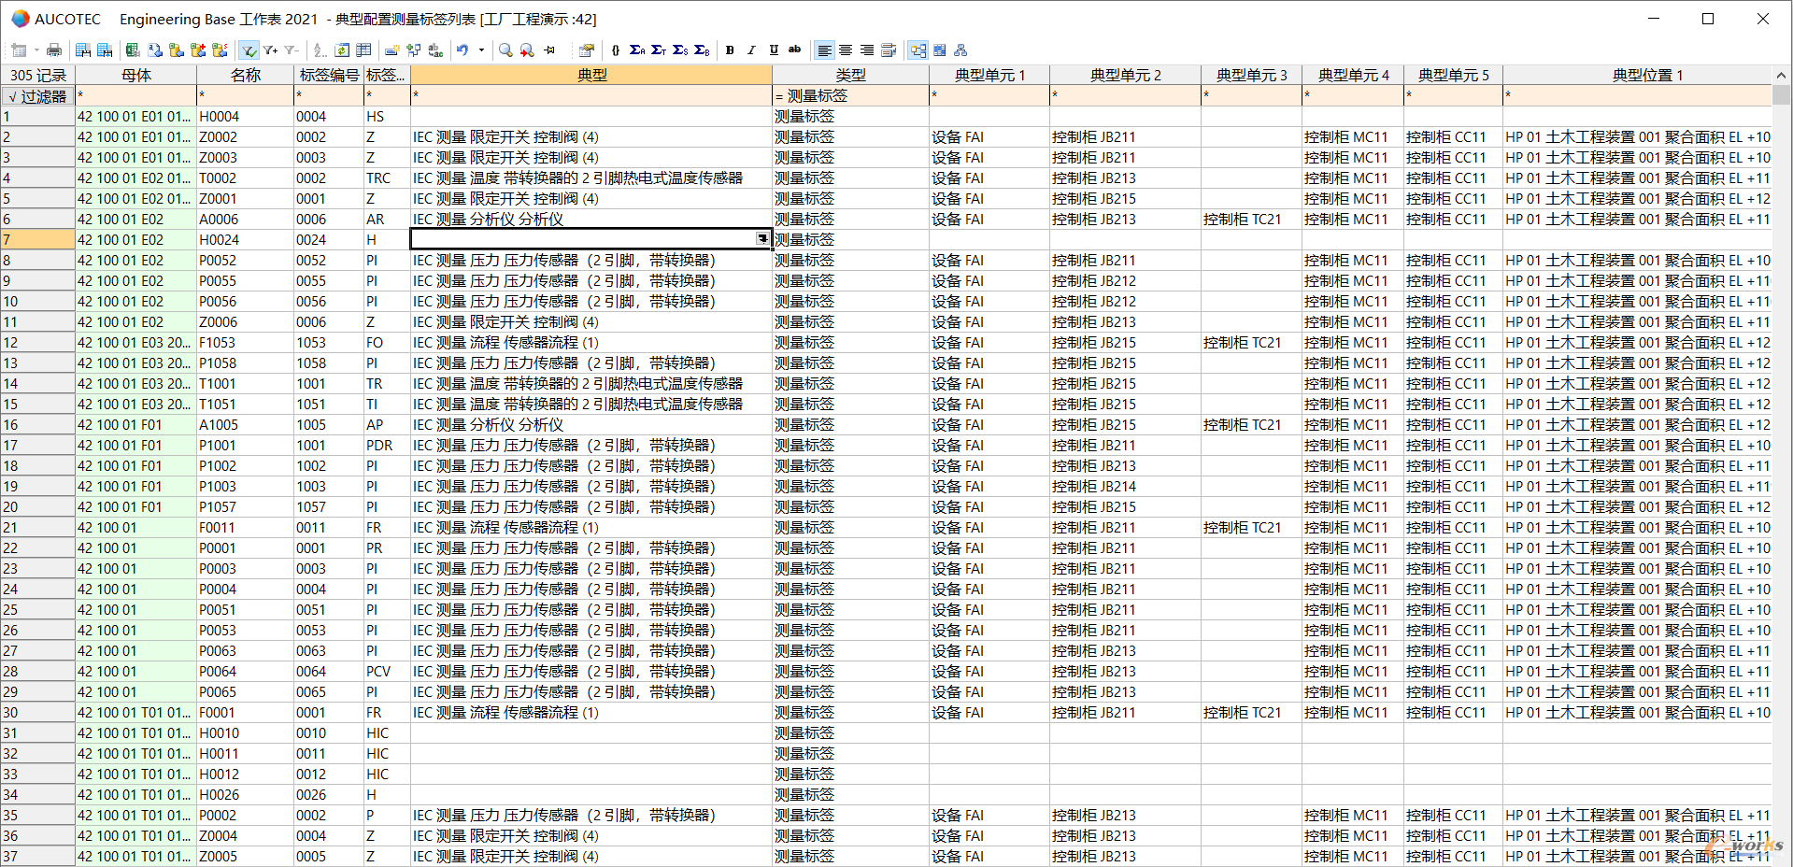Viewport: 1793px width, 867px height.
Task: Click the curly braces icon
Action: 615,50
